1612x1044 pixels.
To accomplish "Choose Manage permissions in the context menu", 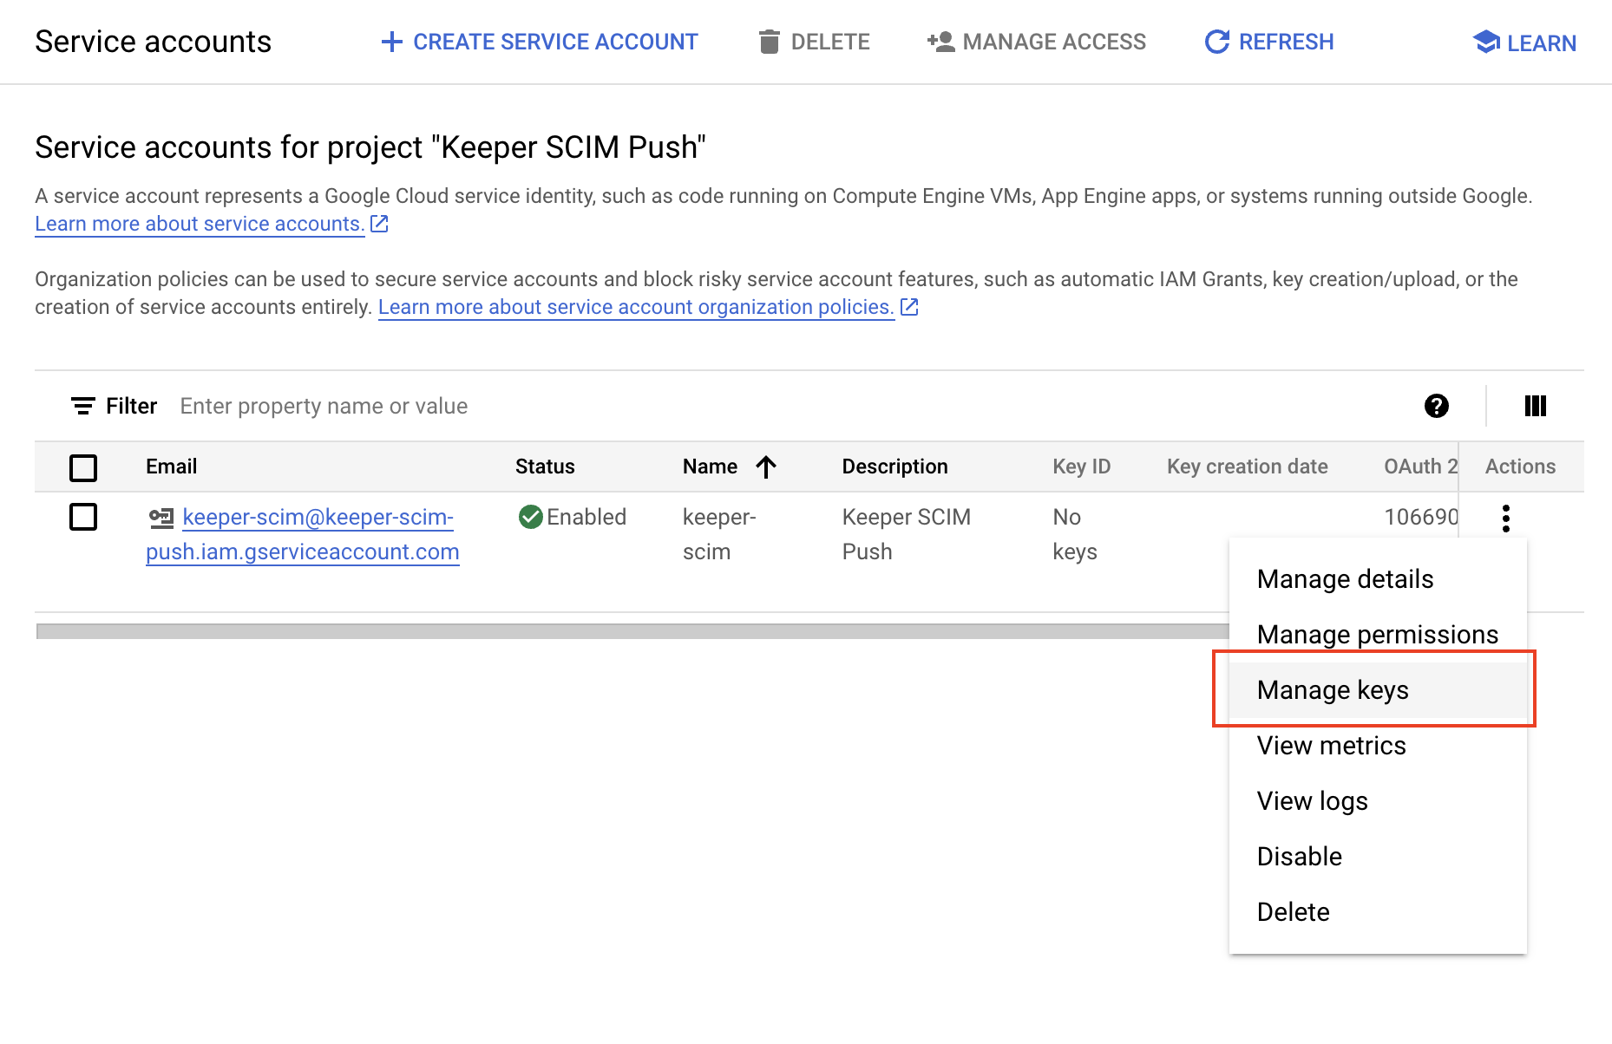I will [1377, 635].
